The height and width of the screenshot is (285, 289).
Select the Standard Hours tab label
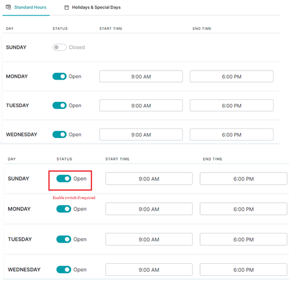[x=30, y=7]
